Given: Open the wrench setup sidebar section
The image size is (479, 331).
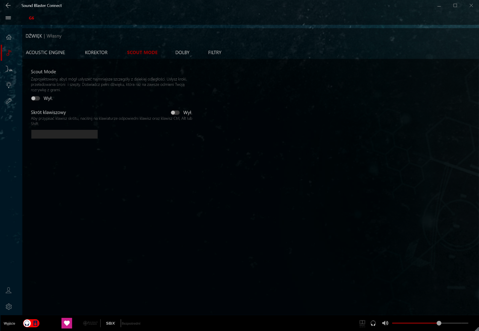Looking at the screenshot, I should (x=9, y=101).
